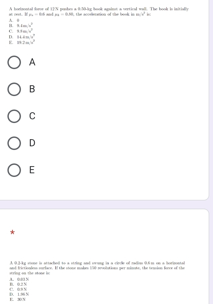
Task: Click the 'A. 0' choice in first question
Action: click(14, 20)
